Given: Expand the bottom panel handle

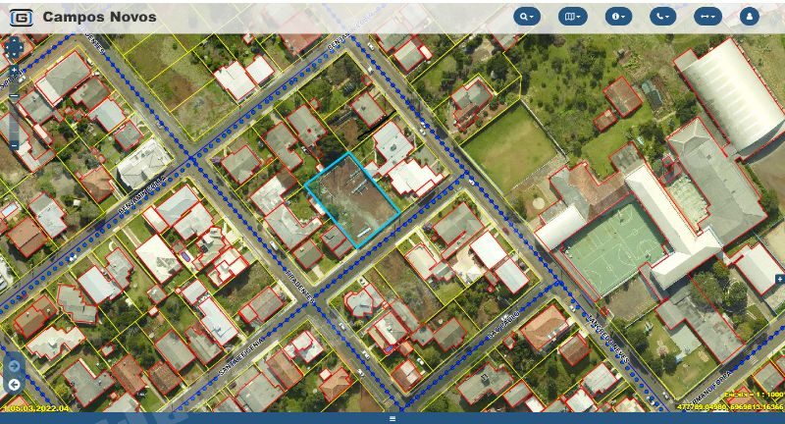Looking at the screenshot, I should click(x=392, y=418).
